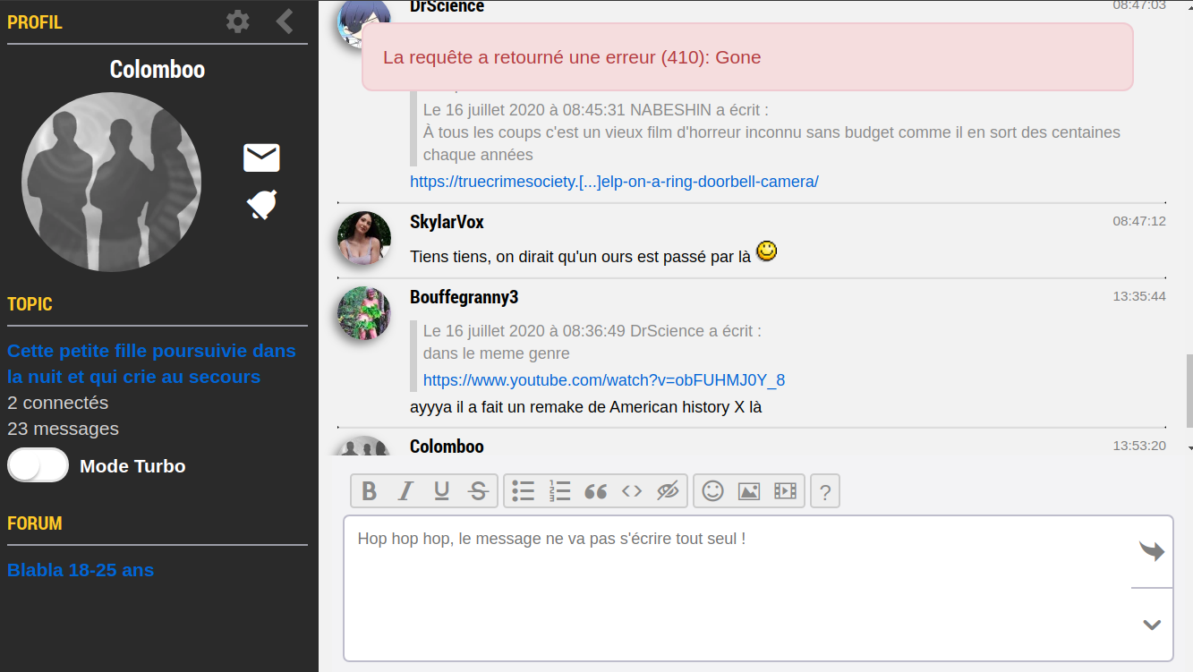Go to the Blabla 18-25 ans forum
Screen dimensions: 1193x672
coord(81,570)
